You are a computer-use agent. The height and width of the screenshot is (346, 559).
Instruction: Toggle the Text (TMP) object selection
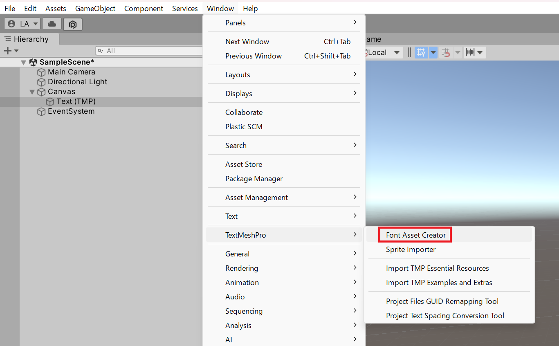coord(76,101)
